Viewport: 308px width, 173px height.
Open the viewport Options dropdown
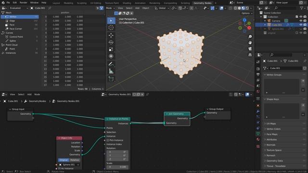point(247,13)
